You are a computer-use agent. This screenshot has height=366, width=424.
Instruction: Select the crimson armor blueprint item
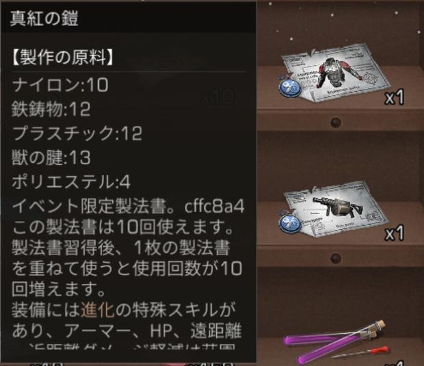334,73
